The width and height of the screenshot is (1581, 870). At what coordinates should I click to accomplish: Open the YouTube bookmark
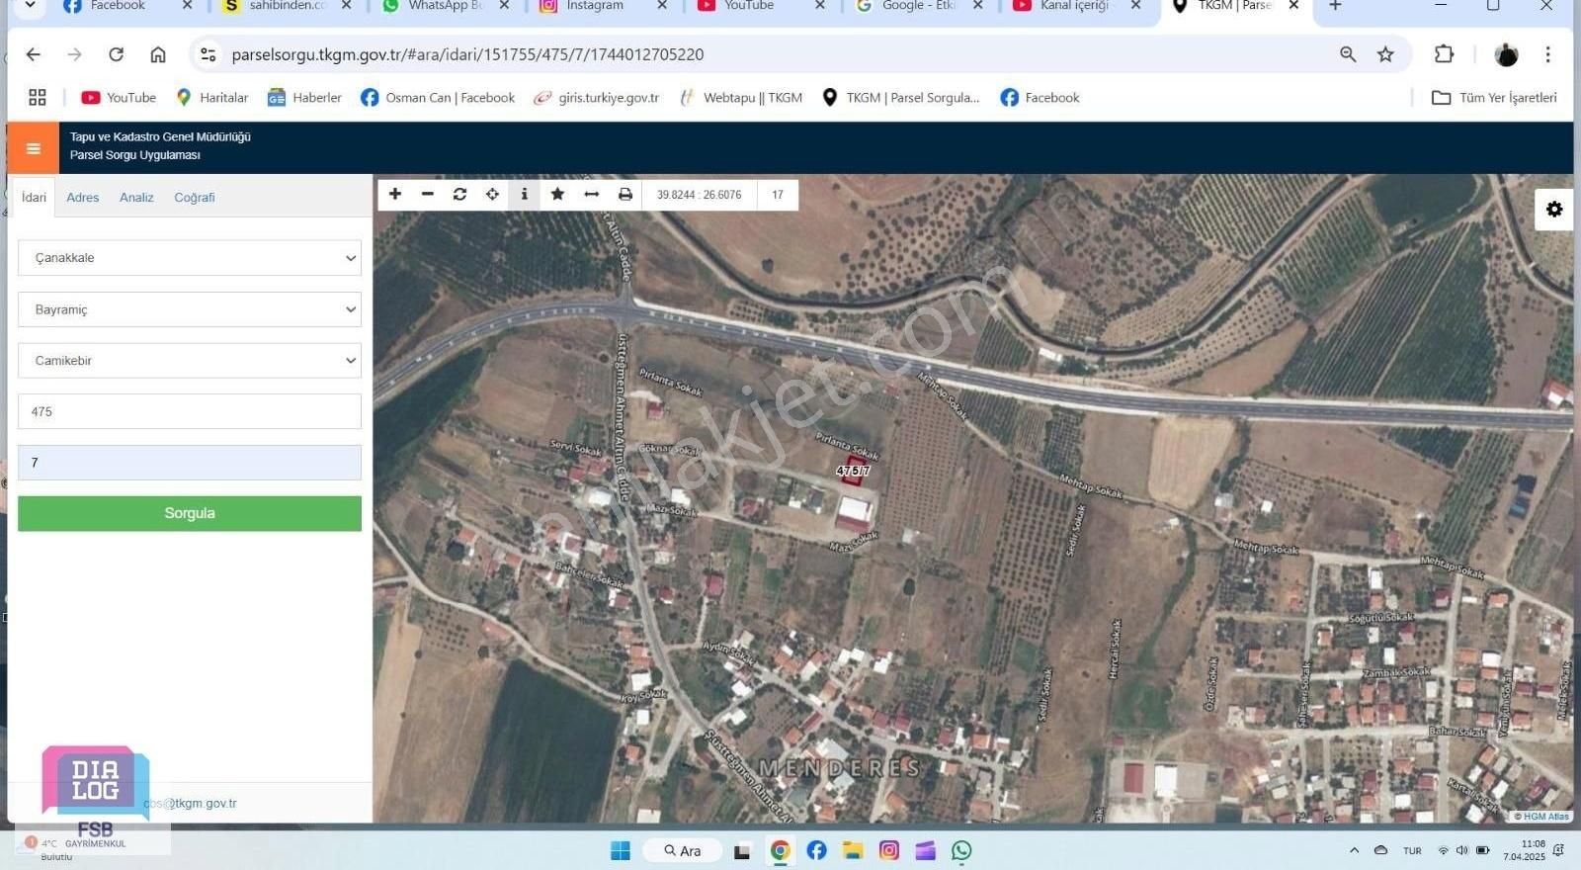[x=120, y=98]
